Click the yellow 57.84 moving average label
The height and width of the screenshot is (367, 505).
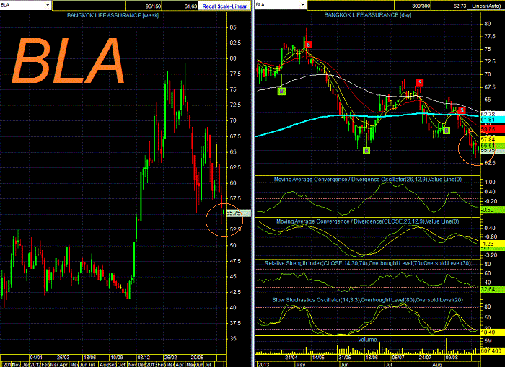point(492,139)
